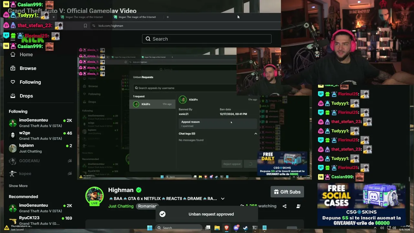Click the user icon right of share
414x233 pixels.
point(298,206)
